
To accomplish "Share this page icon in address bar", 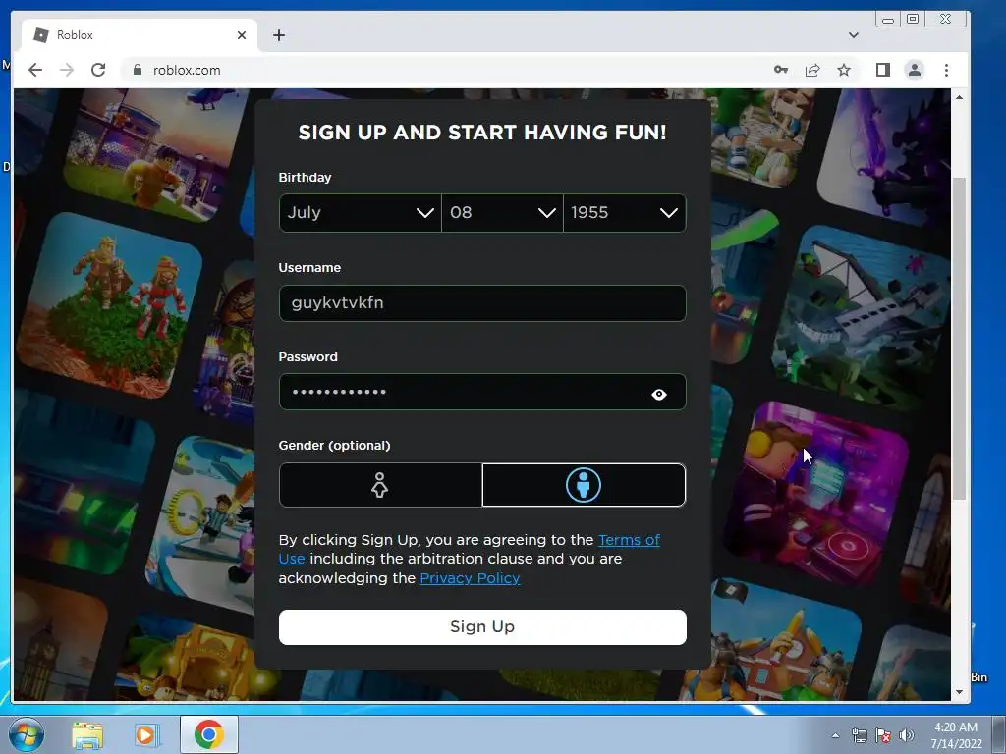I will click(812, 70).
